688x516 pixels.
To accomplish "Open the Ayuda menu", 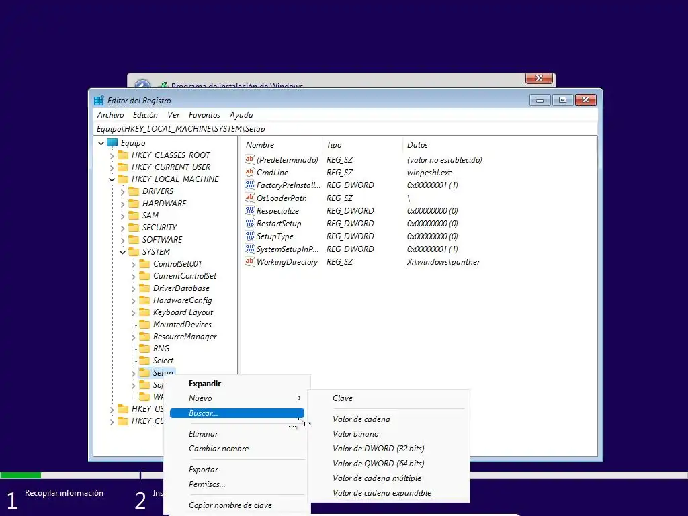I will [241, 114].
